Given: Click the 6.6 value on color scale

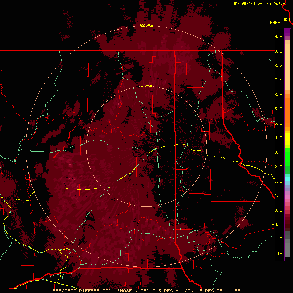Looking at the screenshot, I should [278, 94].
